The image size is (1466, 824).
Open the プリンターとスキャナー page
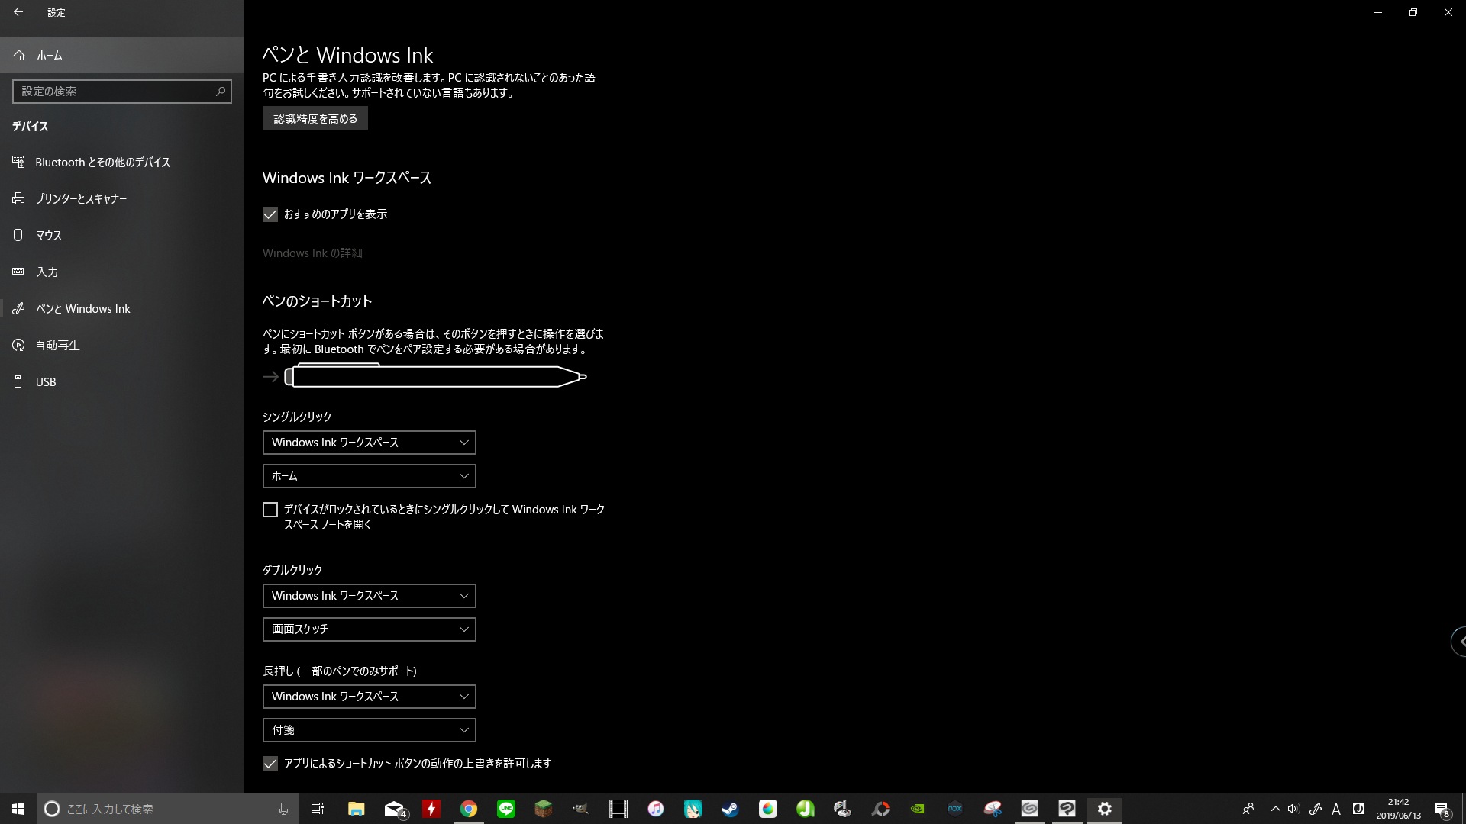tap(81, 198)
